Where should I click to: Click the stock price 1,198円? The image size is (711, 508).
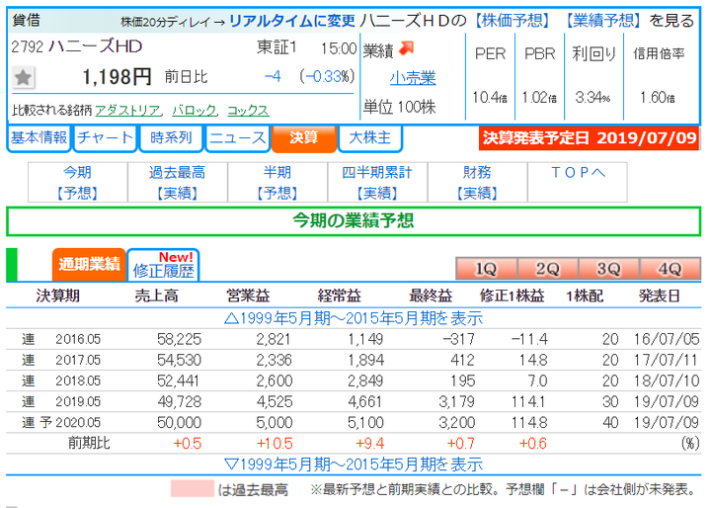(x=117, y=77)
